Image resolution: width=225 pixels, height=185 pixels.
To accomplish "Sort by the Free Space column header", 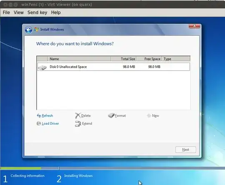I will coord(149,59).
